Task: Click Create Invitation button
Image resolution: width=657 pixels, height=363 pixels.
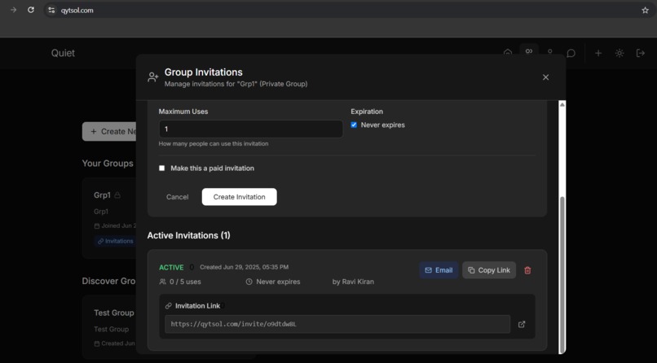Action: [240, 197]
